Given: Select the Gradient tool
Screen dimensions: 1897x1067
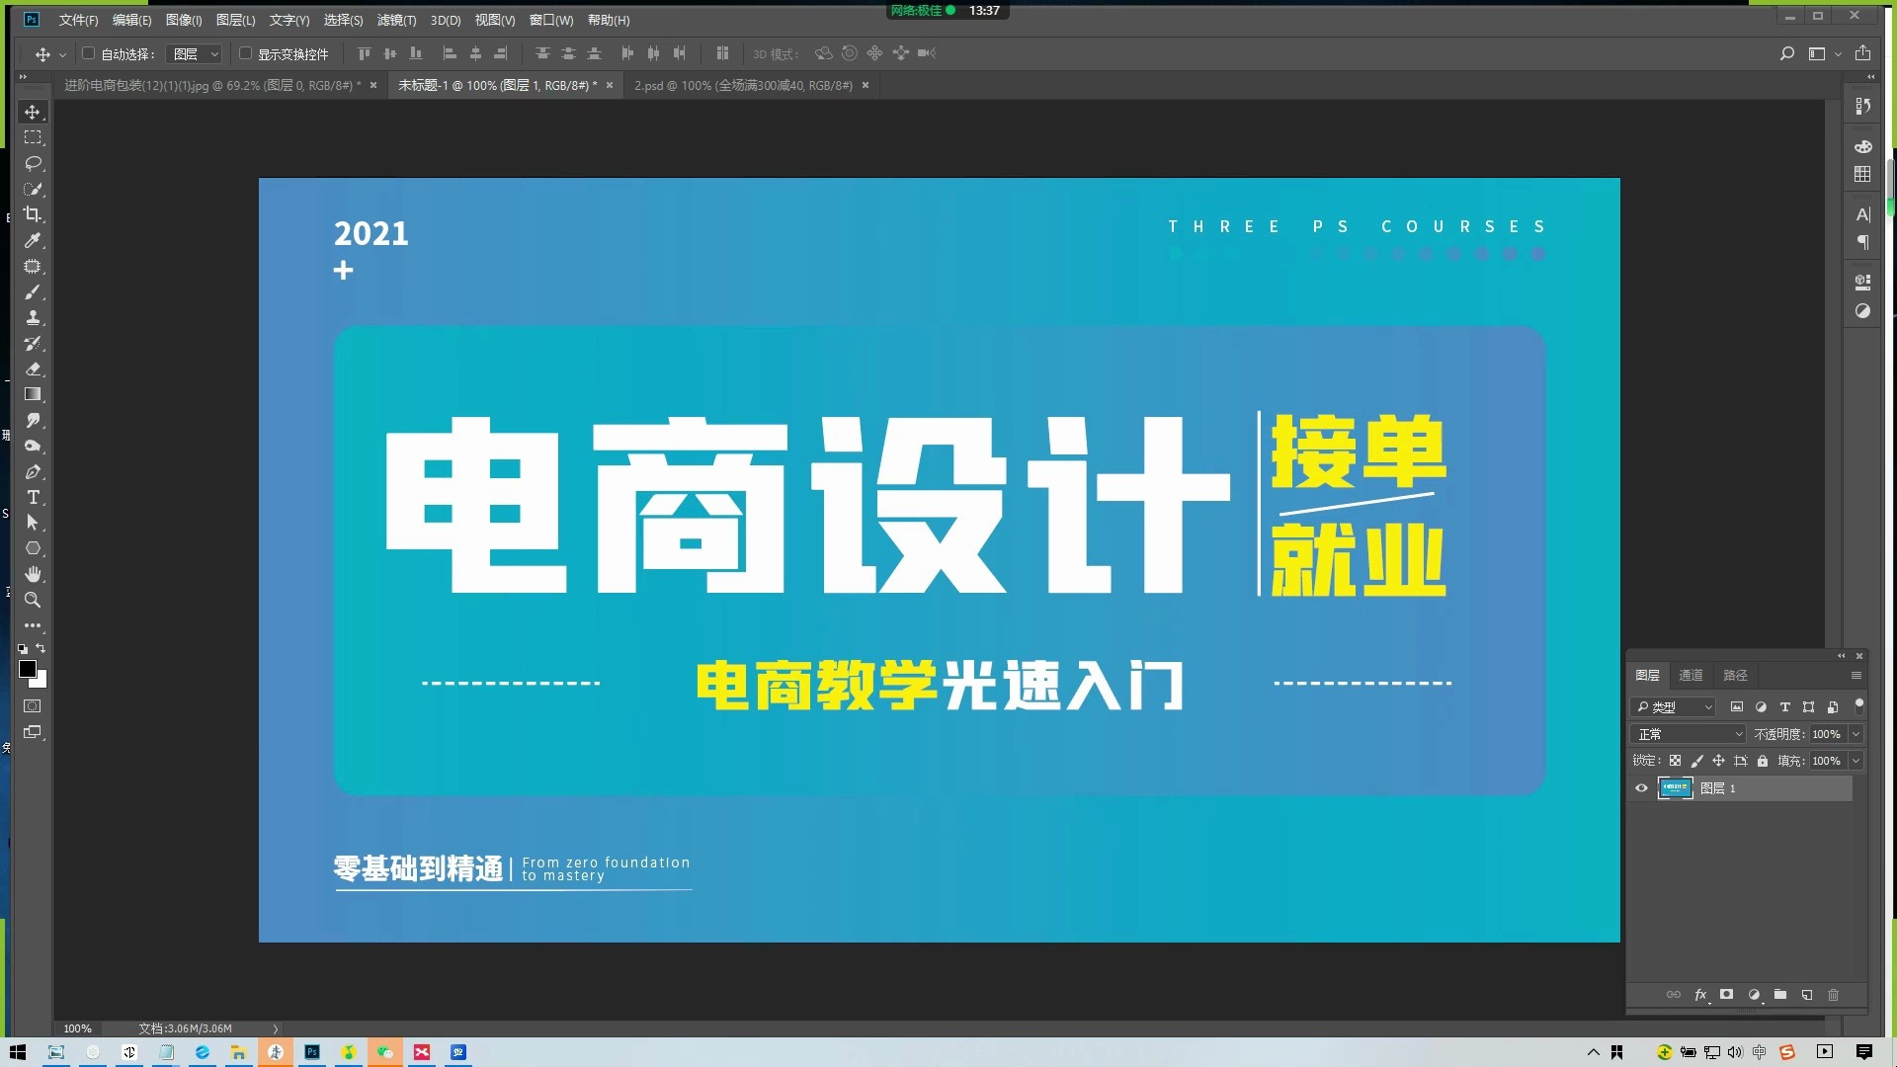Looking at the screenshot, I should [33, 394].
